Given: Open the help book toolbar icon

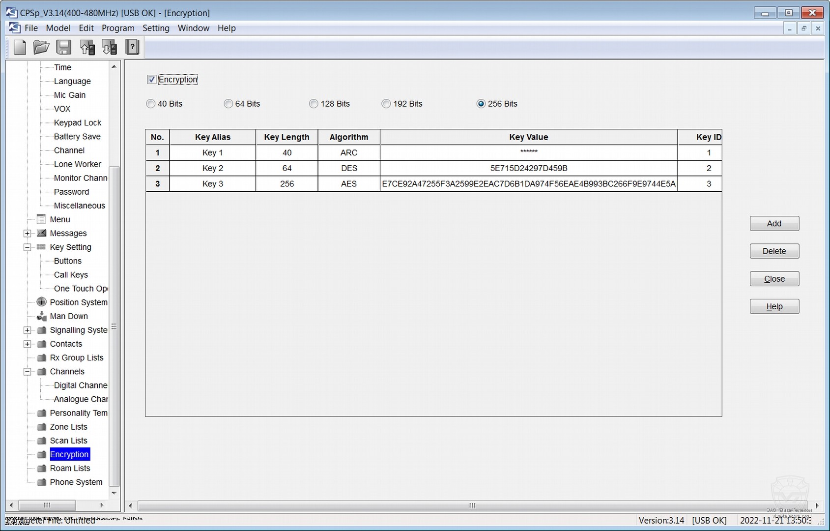Looking at the screenshot, I should (132, 47).
